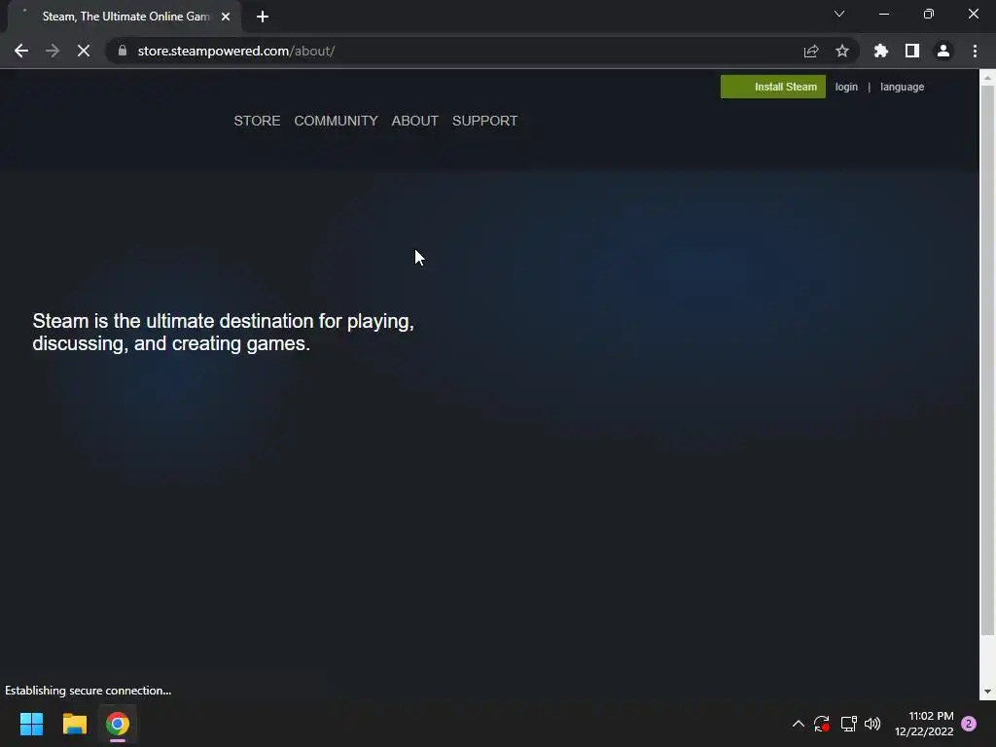The width and height of the screenshot is (996, 747).
Task: Open the clock showing 11:02 PM
Action: click(x=924, y=724)
